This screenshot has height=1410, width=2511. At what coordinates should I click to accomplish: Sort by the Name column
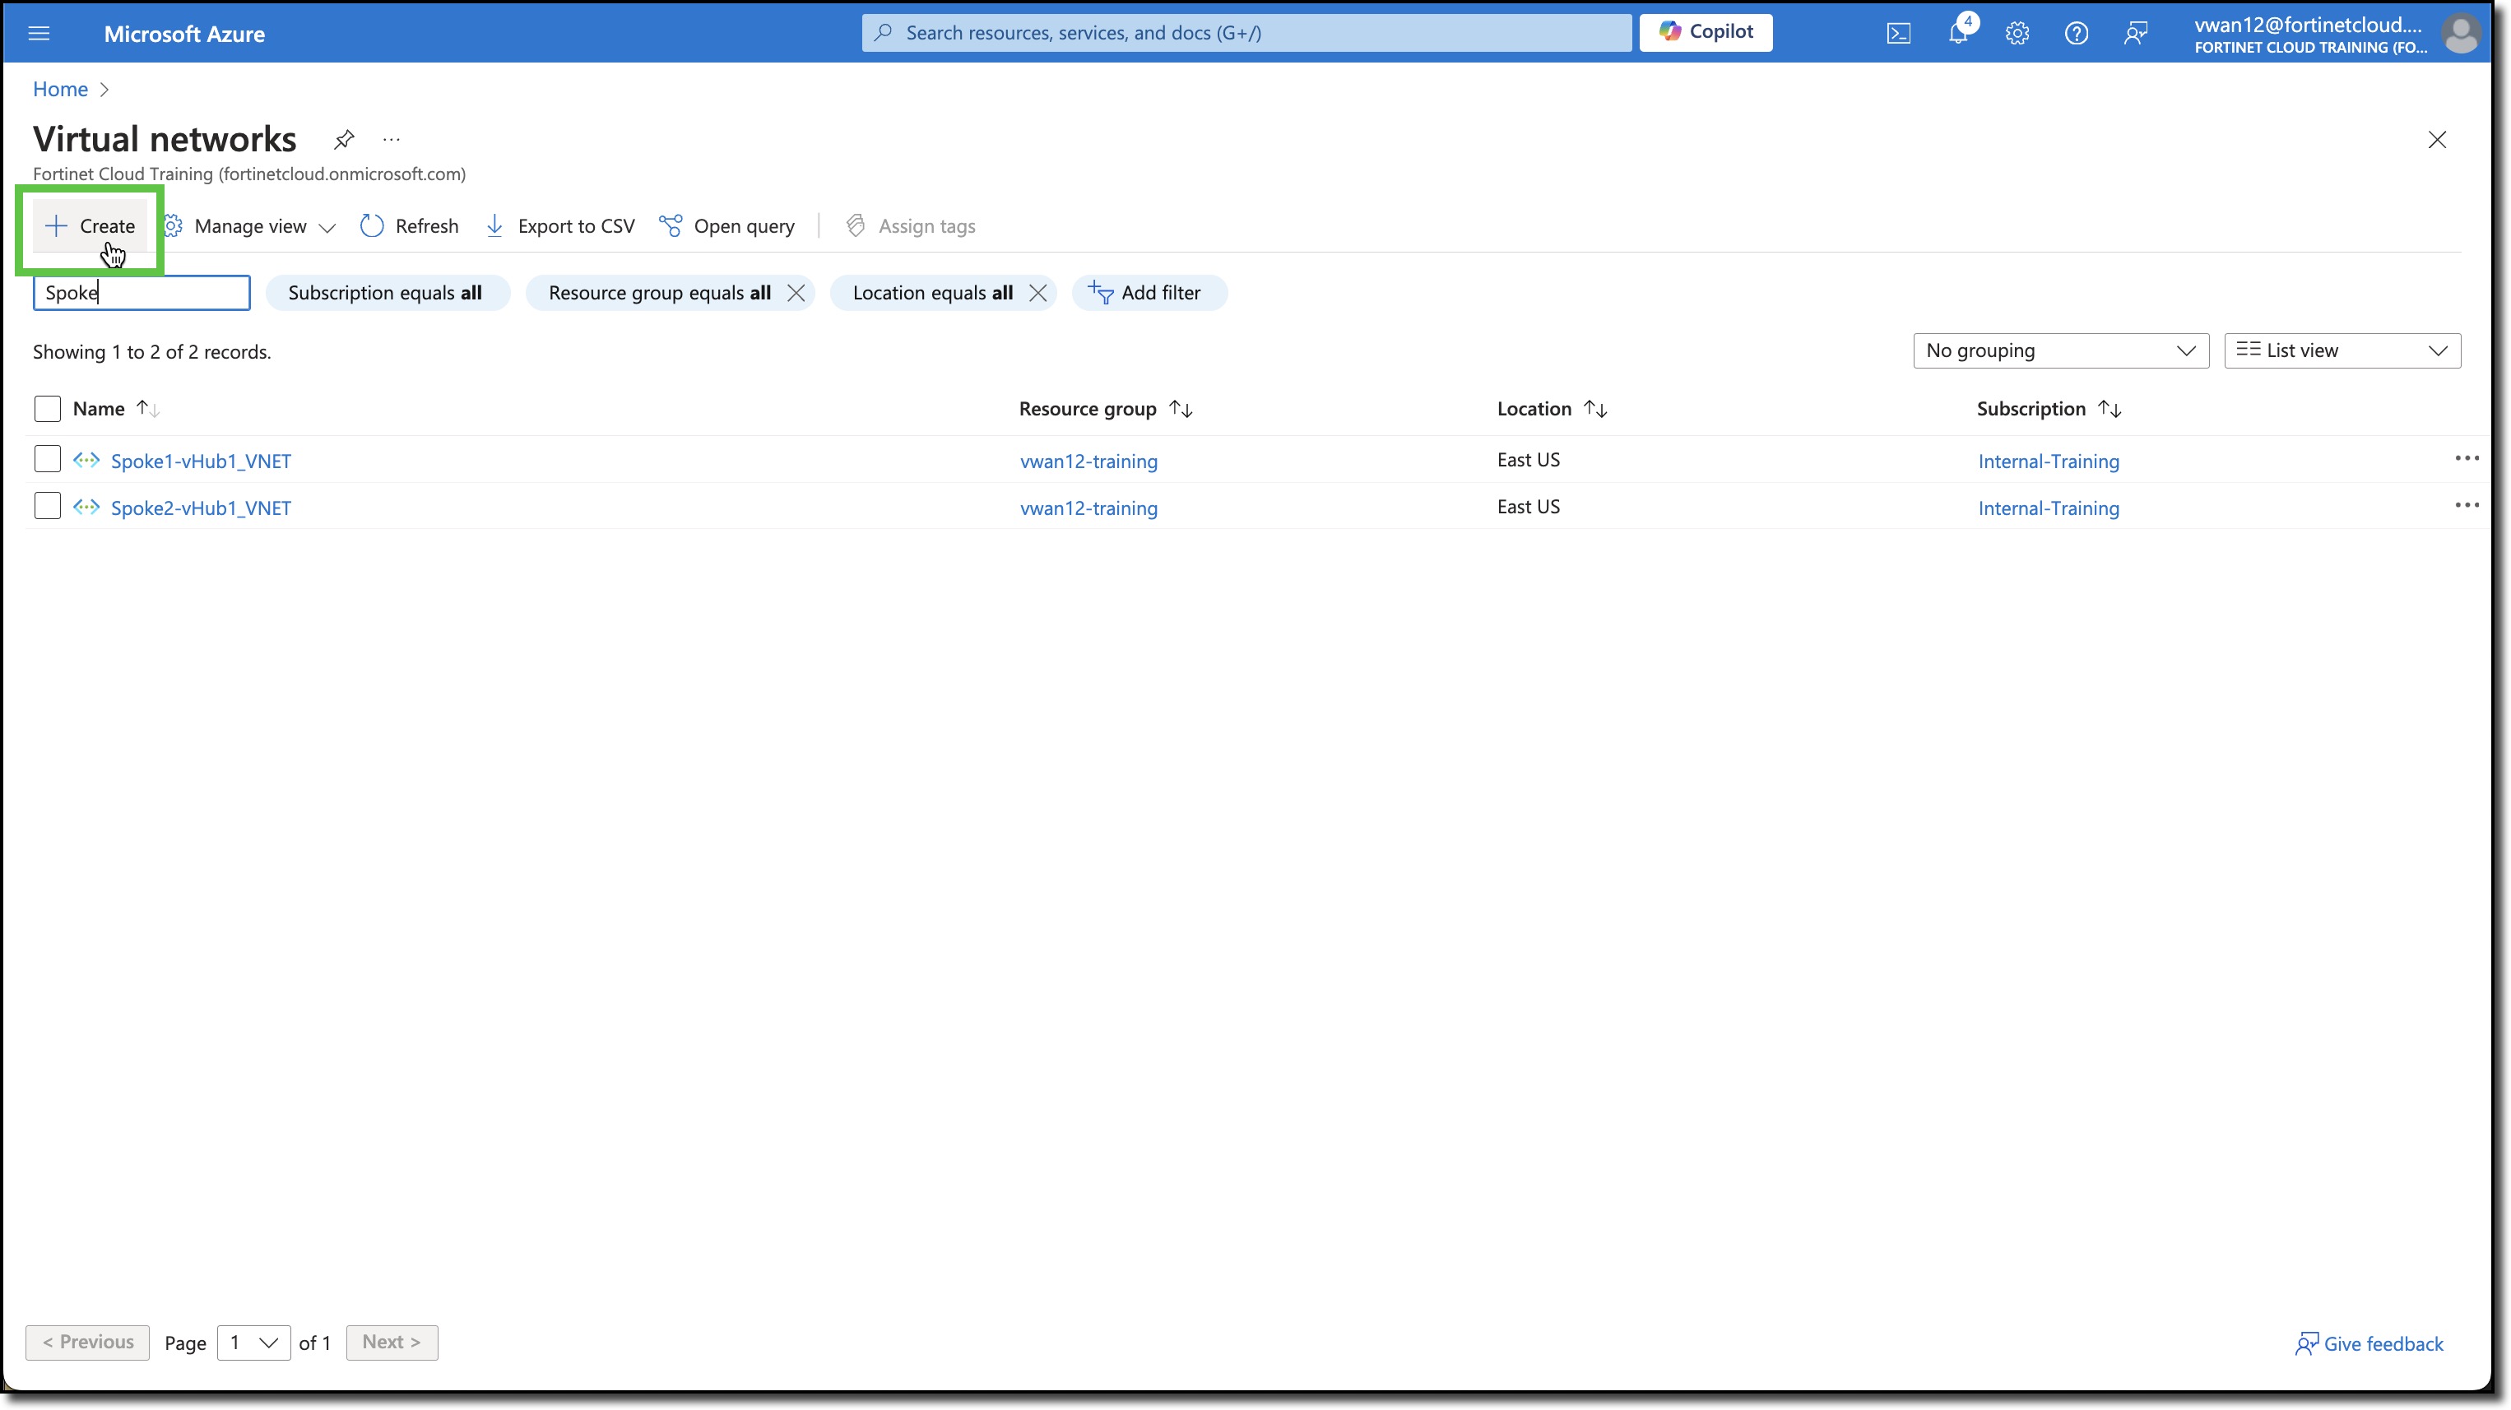[x=116, y=408]
